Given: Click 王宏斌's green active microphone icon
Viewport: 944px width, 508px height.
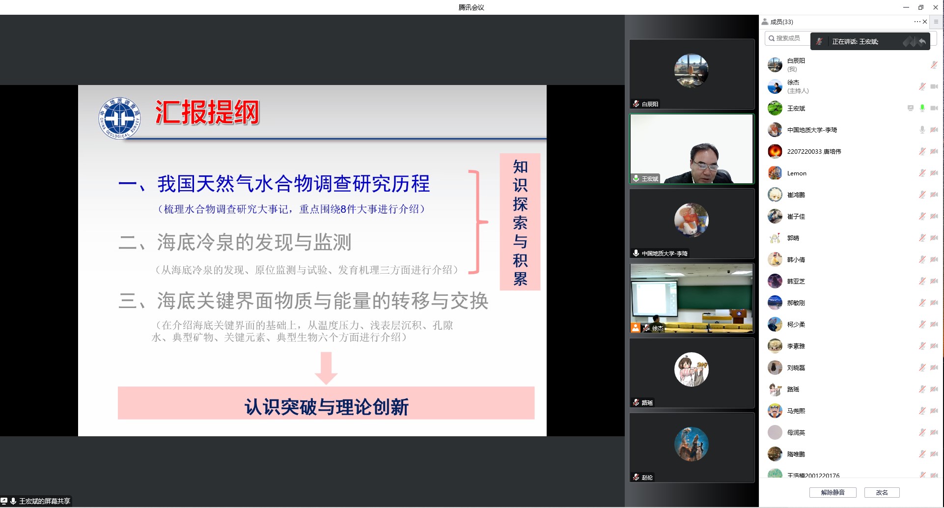Looking at the screenshot, I should click(x=922, y=108).
